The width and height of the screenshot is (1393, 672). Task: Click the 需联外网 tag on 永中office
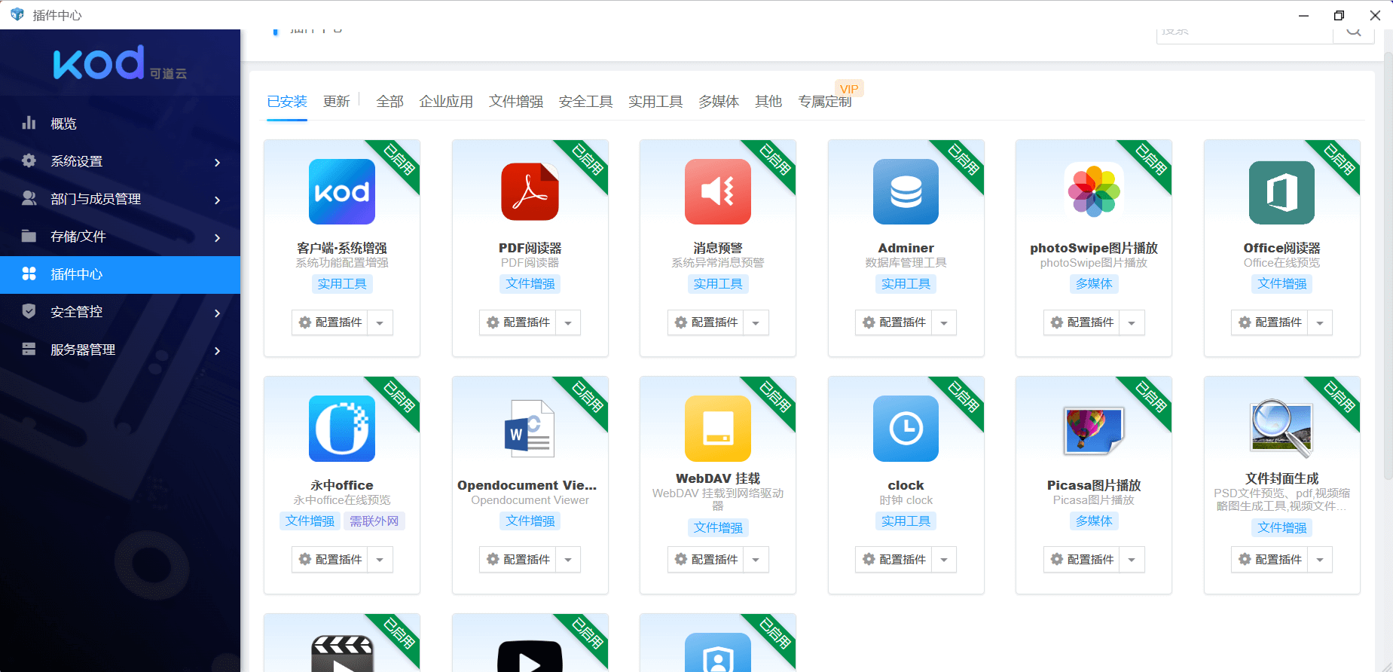point(374,521)
